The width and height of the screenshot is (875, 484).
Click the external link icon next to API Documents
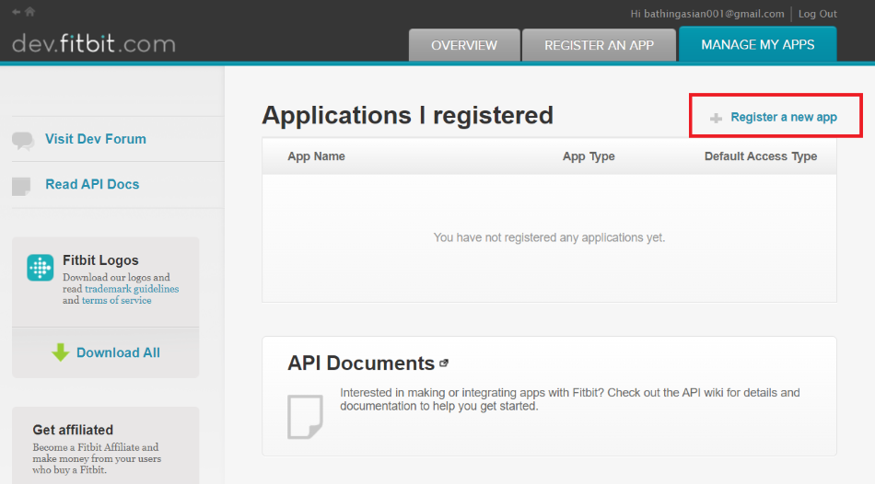pos(444,363)
